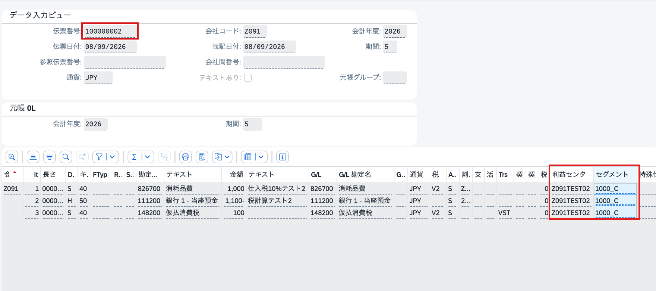The width and height of the screenshot is (656, 291).
Task: Sort rows in ascending order
Action: coord(33,157)
